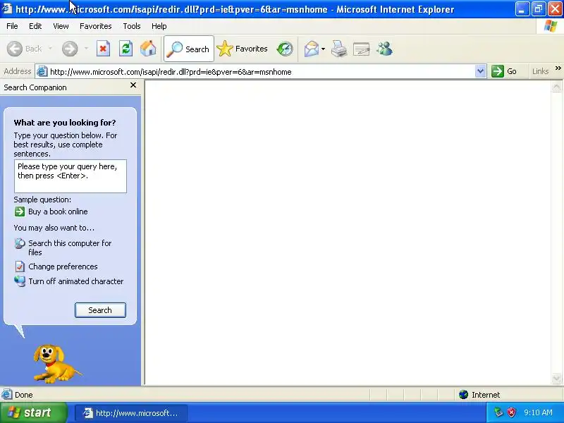564x423 pixels.
Task: Click the search query text box
Action: pos(70,176)
